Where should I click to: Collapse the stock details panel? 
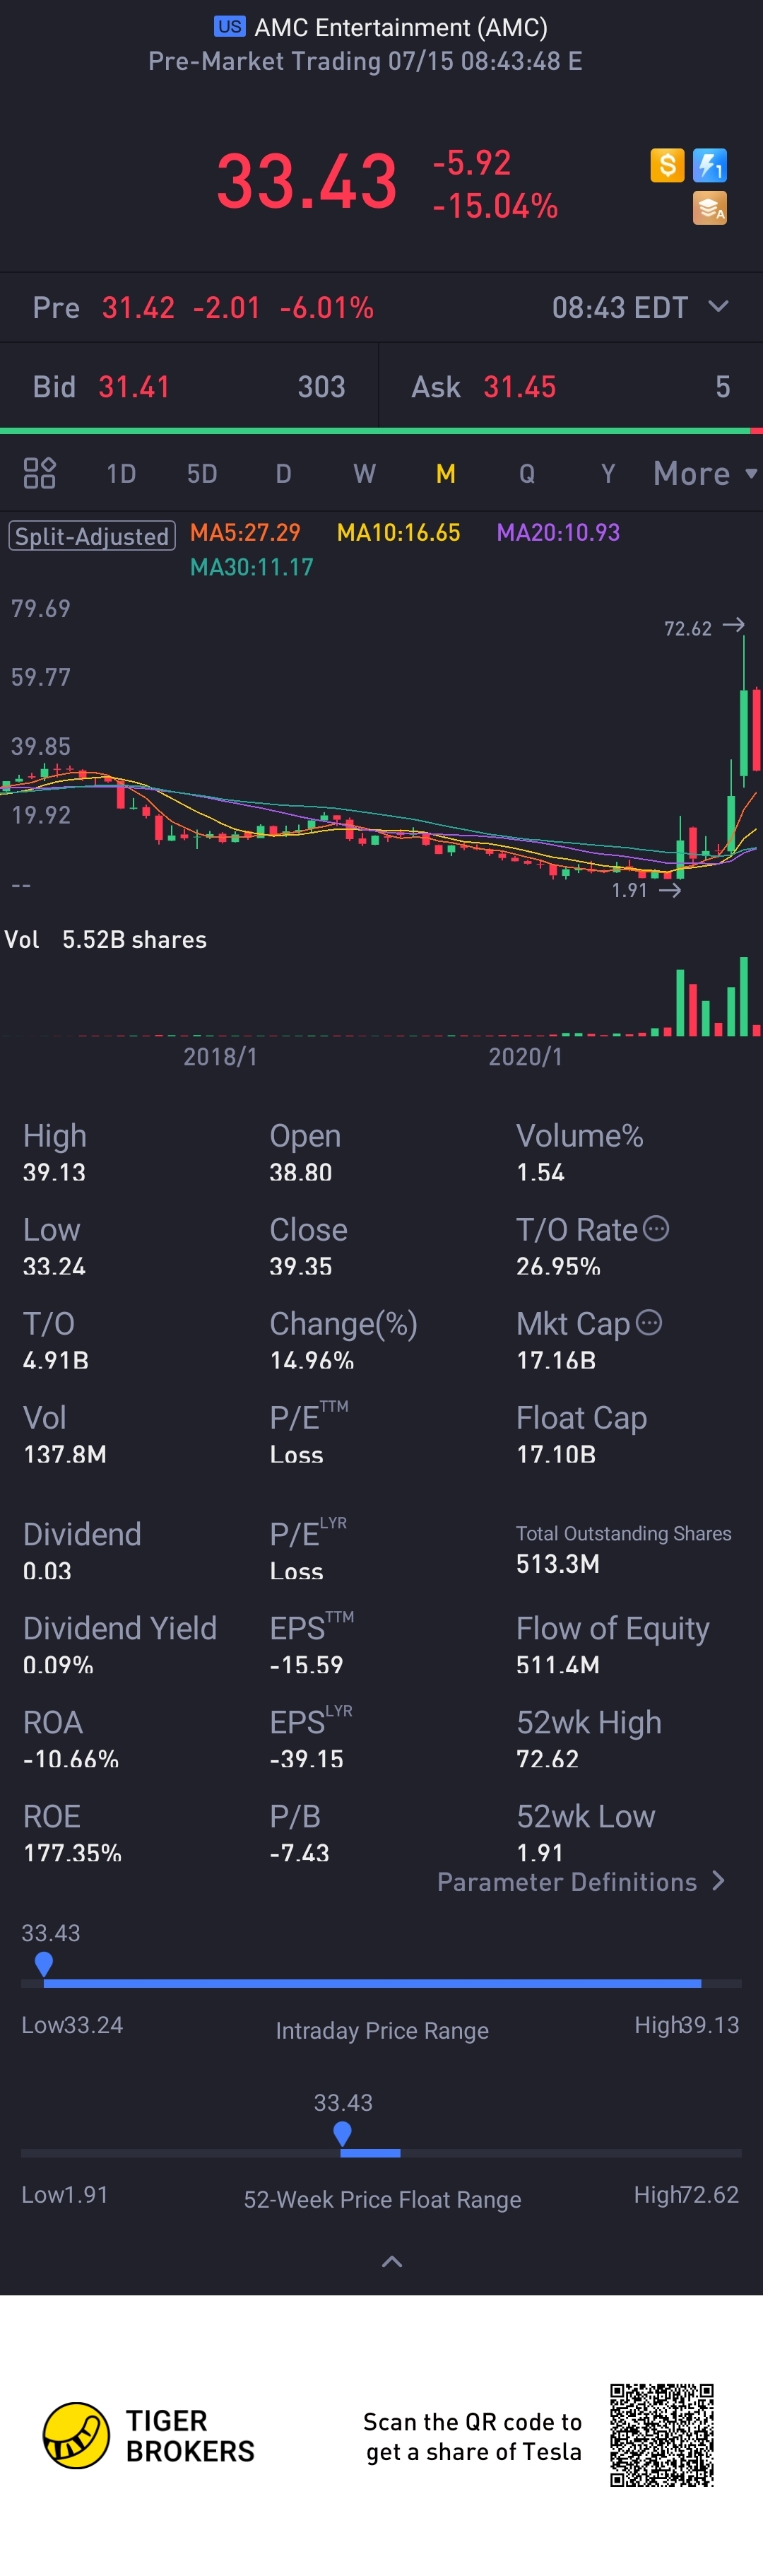392,2262
